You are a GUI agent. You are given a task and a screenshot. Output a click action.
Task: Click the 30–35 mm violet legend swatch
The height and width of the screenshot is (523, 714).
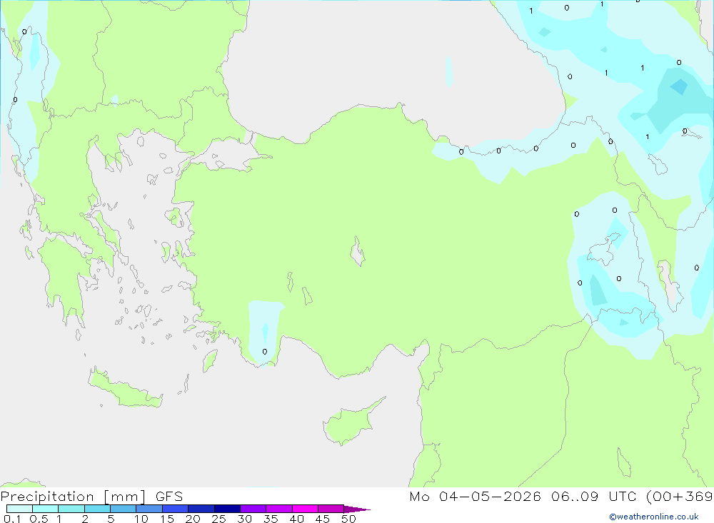[x=253, y=509]
